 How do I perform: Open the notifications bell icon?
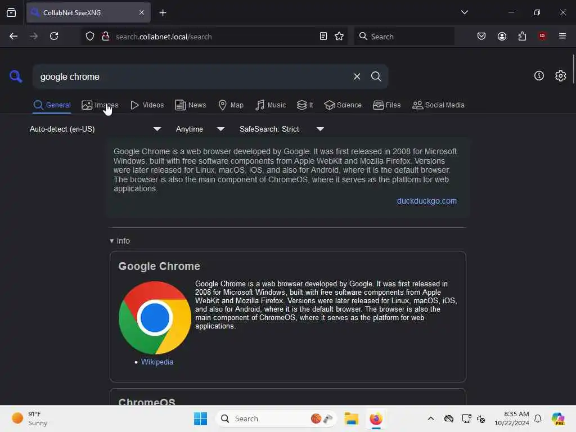tap(537, 418)
